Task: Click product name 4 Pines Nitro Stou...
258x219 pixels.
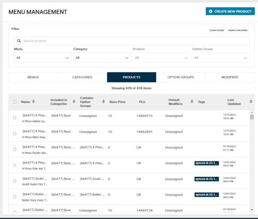Action: click(35, 137)
